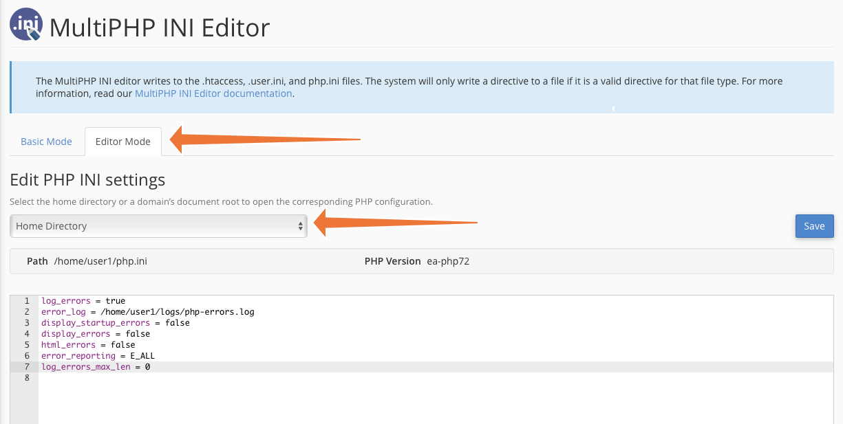Select the dropdown's up-down arrow indicator

[301, 225]
